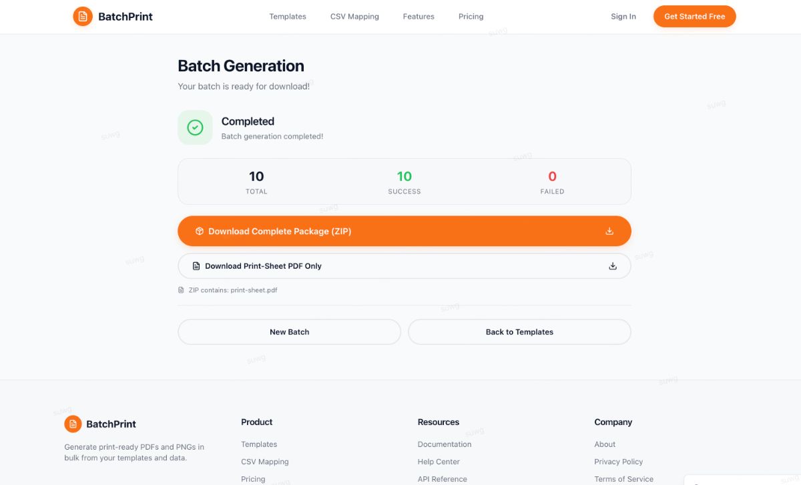
Task: Click the green completed checkmark icon
Action: click(x=194, y=127)
